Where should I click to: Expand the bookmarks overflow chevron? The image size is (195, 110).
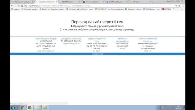(182, 9)
